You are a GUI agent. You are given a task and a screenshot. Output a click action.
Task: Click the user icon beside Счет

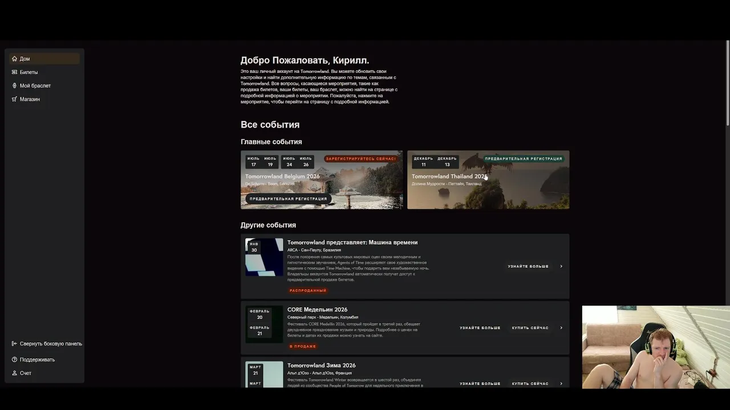point(14,373)
